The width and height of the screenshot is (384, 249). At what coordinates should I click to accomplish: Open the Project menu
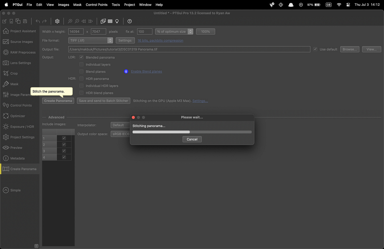tap(129, 5)
